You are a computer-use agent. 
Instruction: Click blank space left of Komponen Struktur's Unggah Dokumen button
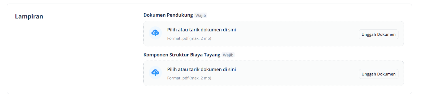tap(296, 74)
